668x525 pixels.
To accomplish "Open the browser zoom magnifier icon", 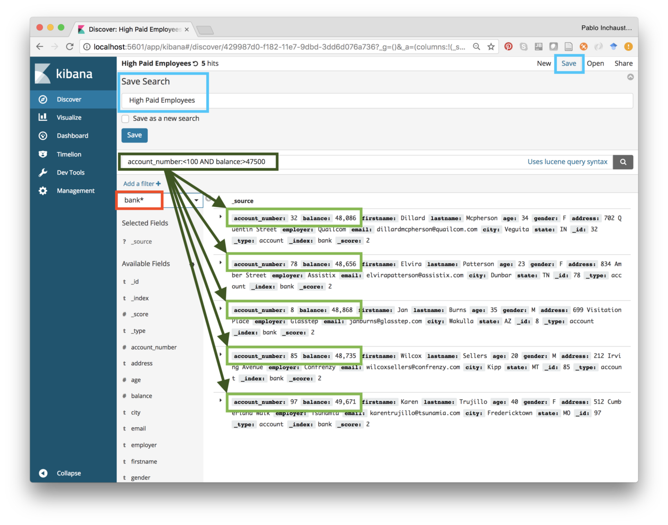I will [x=476, y=46].
